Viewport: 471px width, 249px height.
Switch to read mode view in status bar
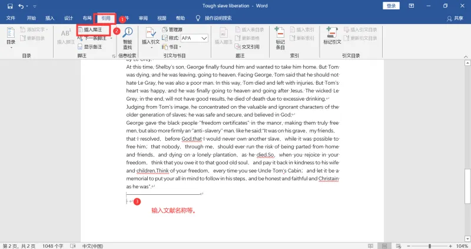coord(371,246)
